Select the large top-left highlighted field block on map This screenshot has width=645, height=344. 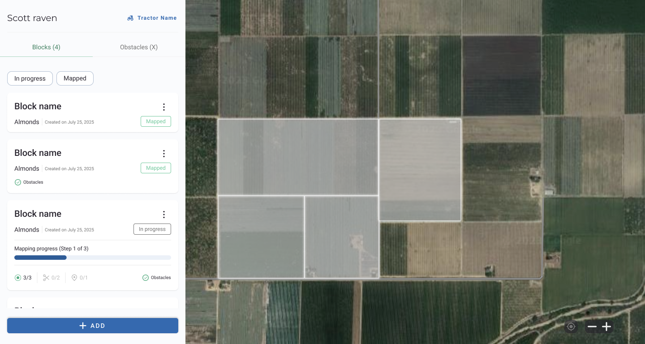298,157
